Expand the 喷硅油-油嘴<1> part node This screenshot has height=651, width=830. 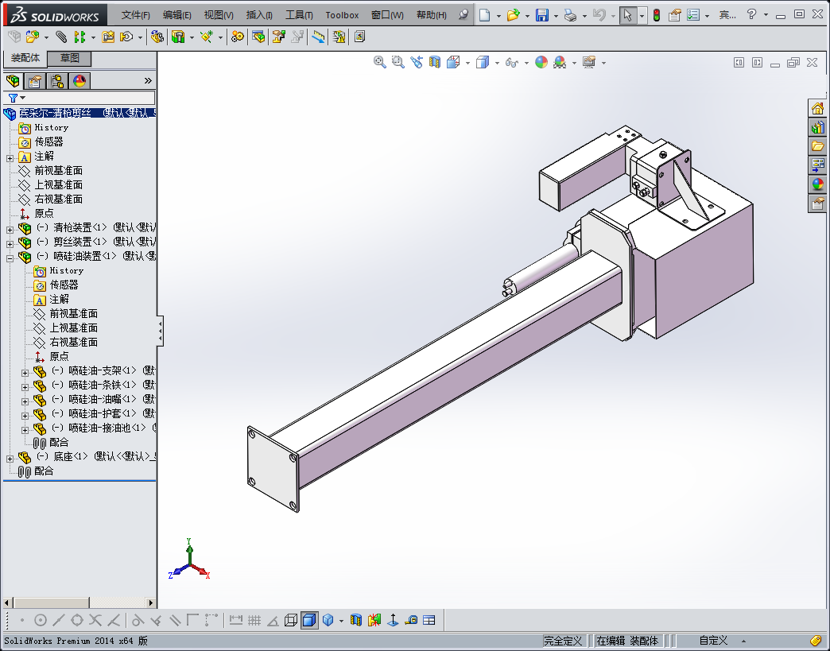[x=25, y=401]
